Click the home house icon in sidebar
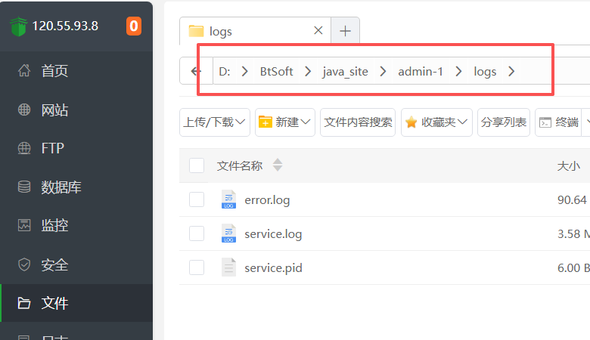 pos(24,70)
